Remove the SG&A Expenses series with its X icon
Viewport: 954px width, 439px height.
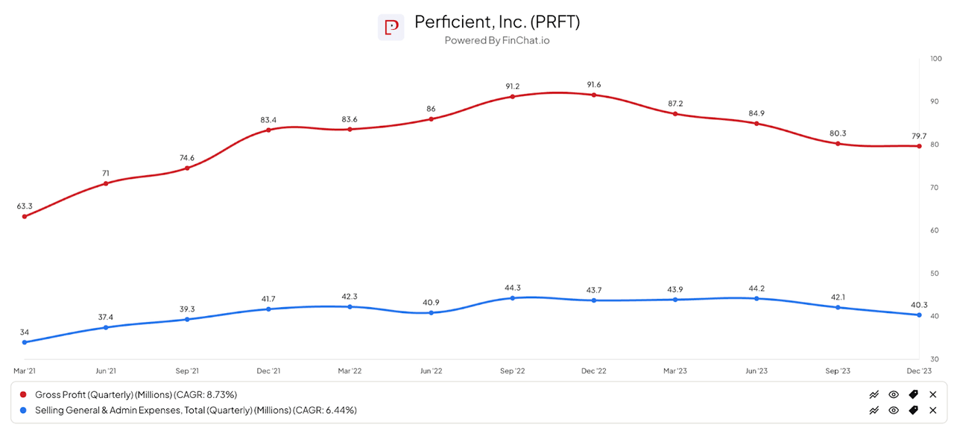pyautogui.click(x=932, y=410)
